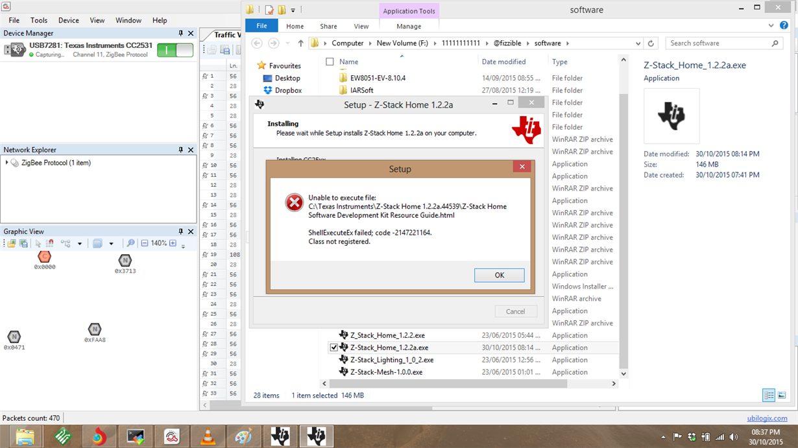Select Z-Stack_Lighting_1_0_2.exe file
Viewport: 798px width, 448px height.
point(392,360)
